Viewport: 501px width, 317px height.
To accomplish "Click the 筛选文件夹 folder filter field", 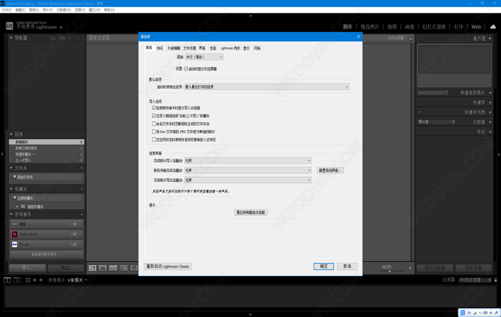I will [x=47, y=177].
